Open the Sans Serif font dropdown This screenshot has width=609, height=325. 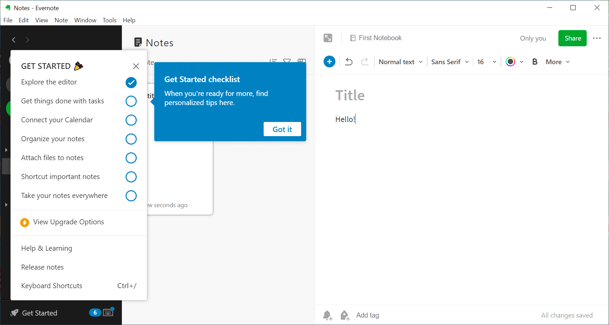(x=450, y=62)
